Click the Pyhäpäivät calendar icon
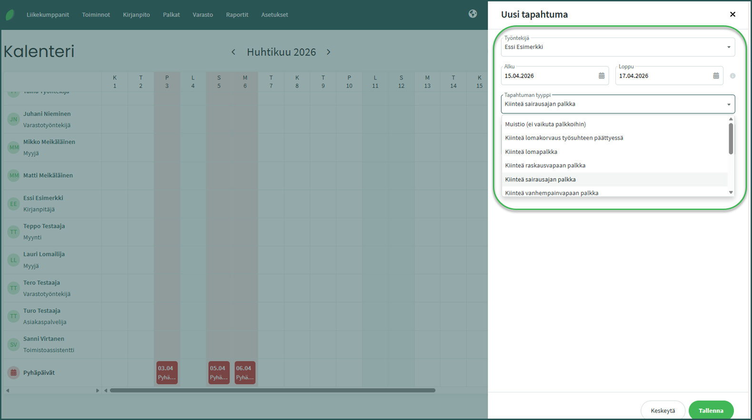752x420 pixels. [x=13, y=372]
